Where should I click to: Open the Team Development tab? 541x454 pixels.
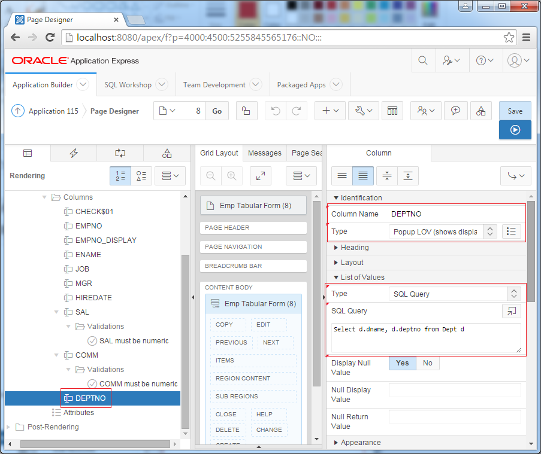[x=214, y=85]
